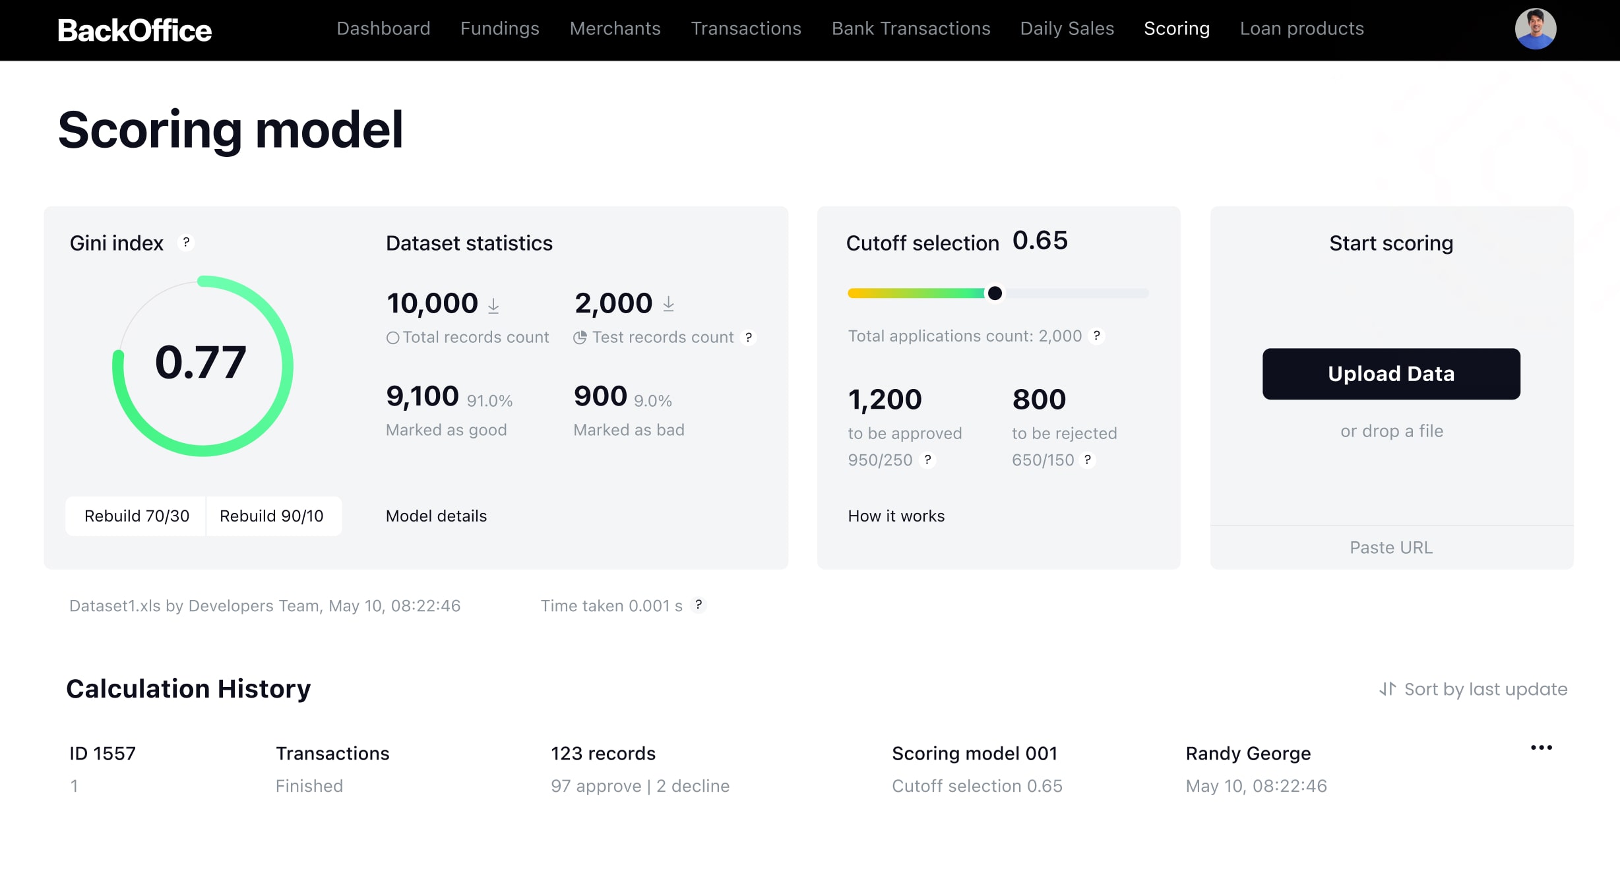Click the Gini index help icon
Image resolution: width=1620 pixels, height=869 pixels.
point(187,242)
